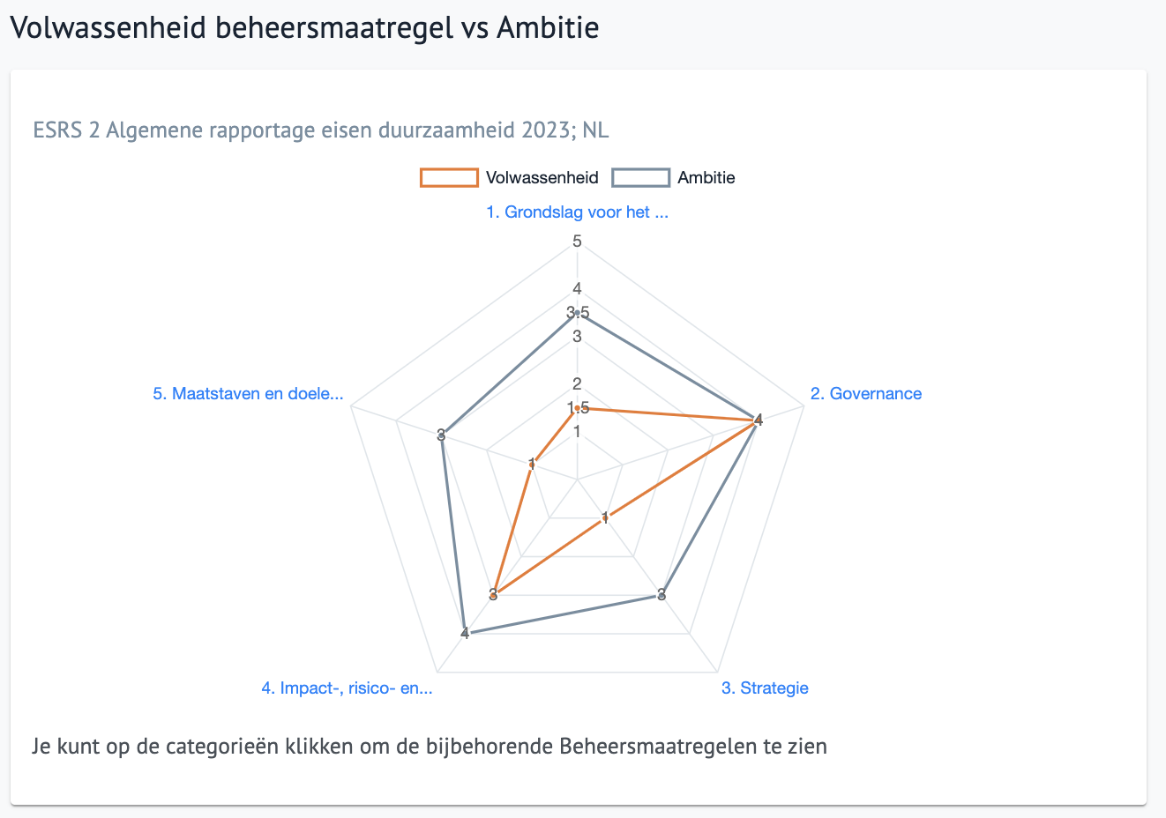Click the Ambitie data point valued 3.5
The width and height of the screenshot is (1166, 818).
pos(578,313)
